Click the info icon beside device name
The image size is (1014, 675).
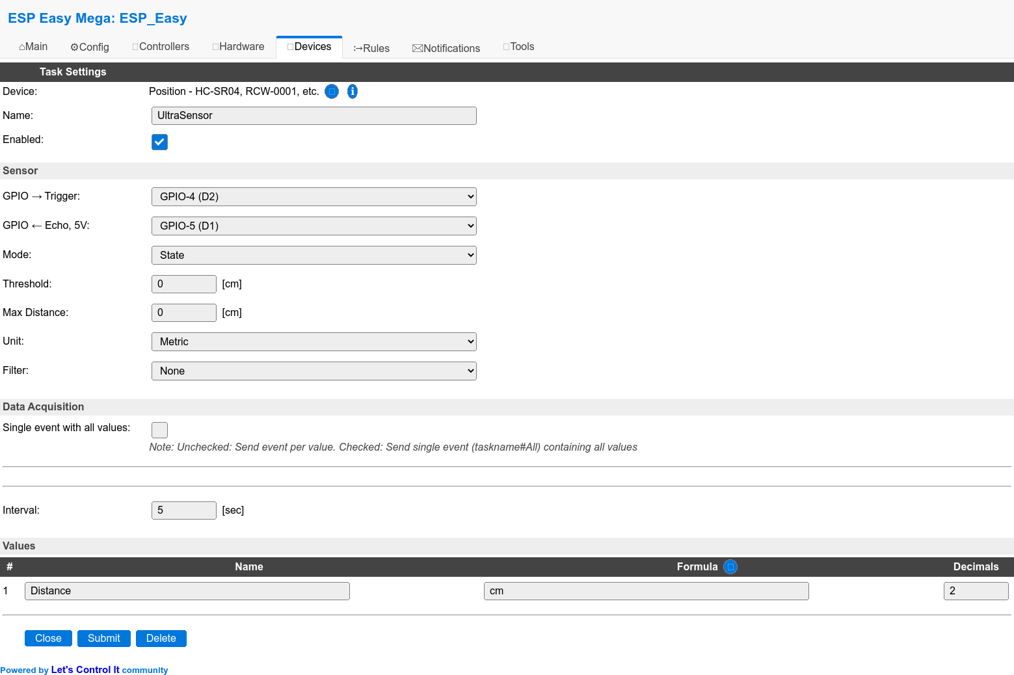[353, 92]
